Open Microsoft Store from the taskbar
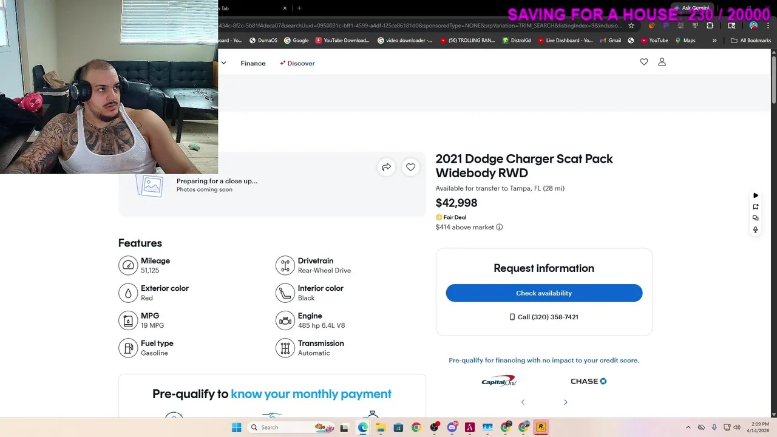Viewport: 777px width, 437px height. (x=398, y=427)
